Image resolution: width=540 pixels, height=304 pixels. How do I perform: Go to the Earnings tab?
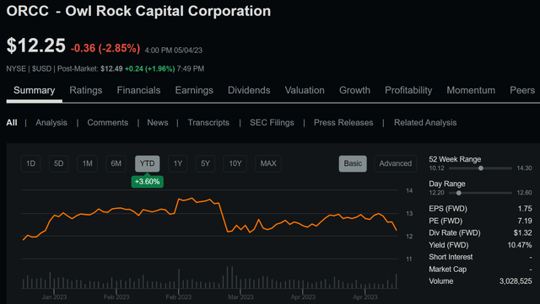[194, 90]
